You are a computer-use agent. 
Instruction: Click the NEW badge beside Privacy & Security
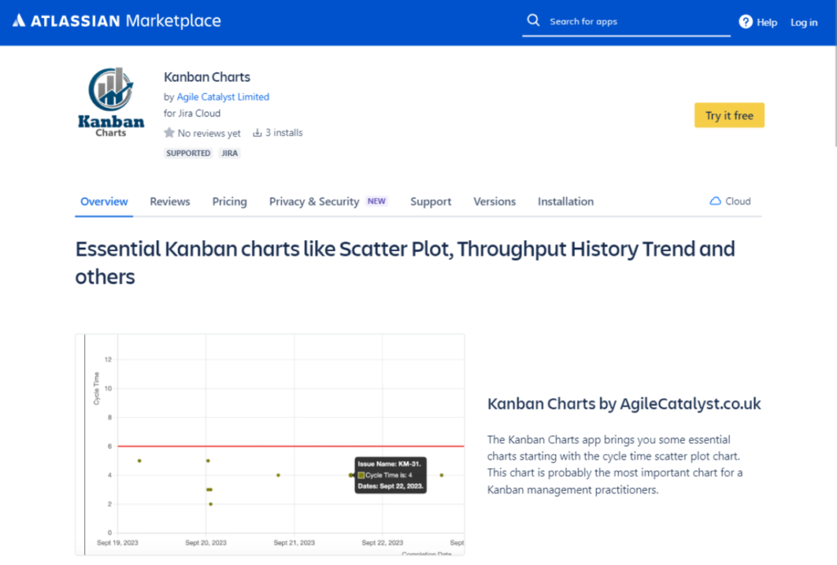click(x=376, y=201)
